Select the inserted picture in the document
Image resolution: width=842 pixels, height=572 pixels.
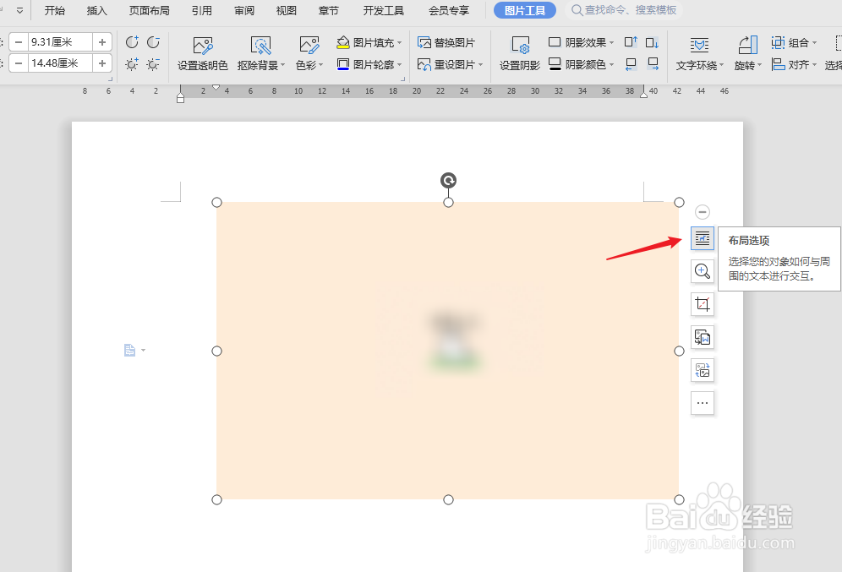tap(448, 351)
